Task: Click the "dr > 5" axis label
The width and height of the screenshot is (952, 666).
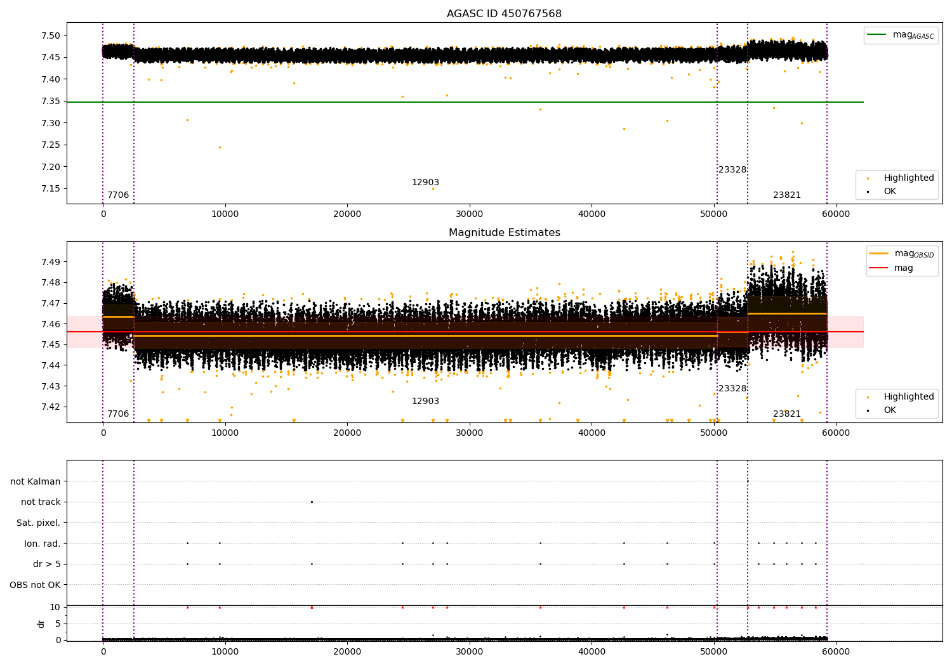Action: click(x=47, y=564)
